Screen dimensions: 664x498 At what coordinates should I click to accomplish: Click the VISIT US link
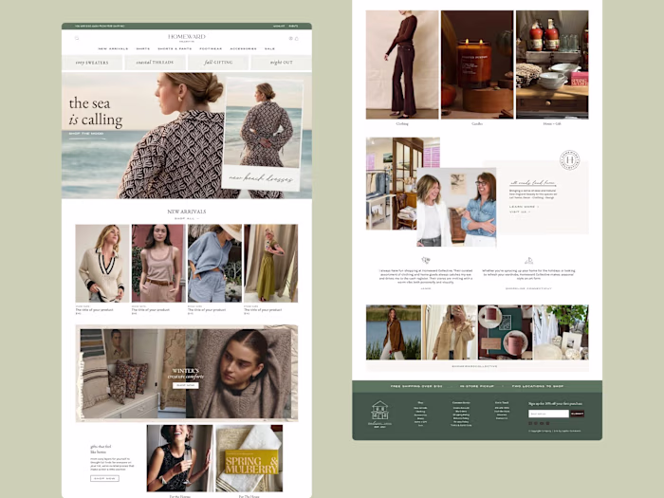pos(520,212)
